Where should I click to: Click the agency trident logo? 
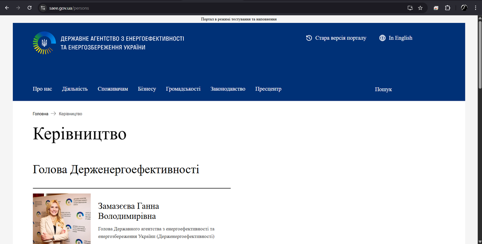point(44,43)
